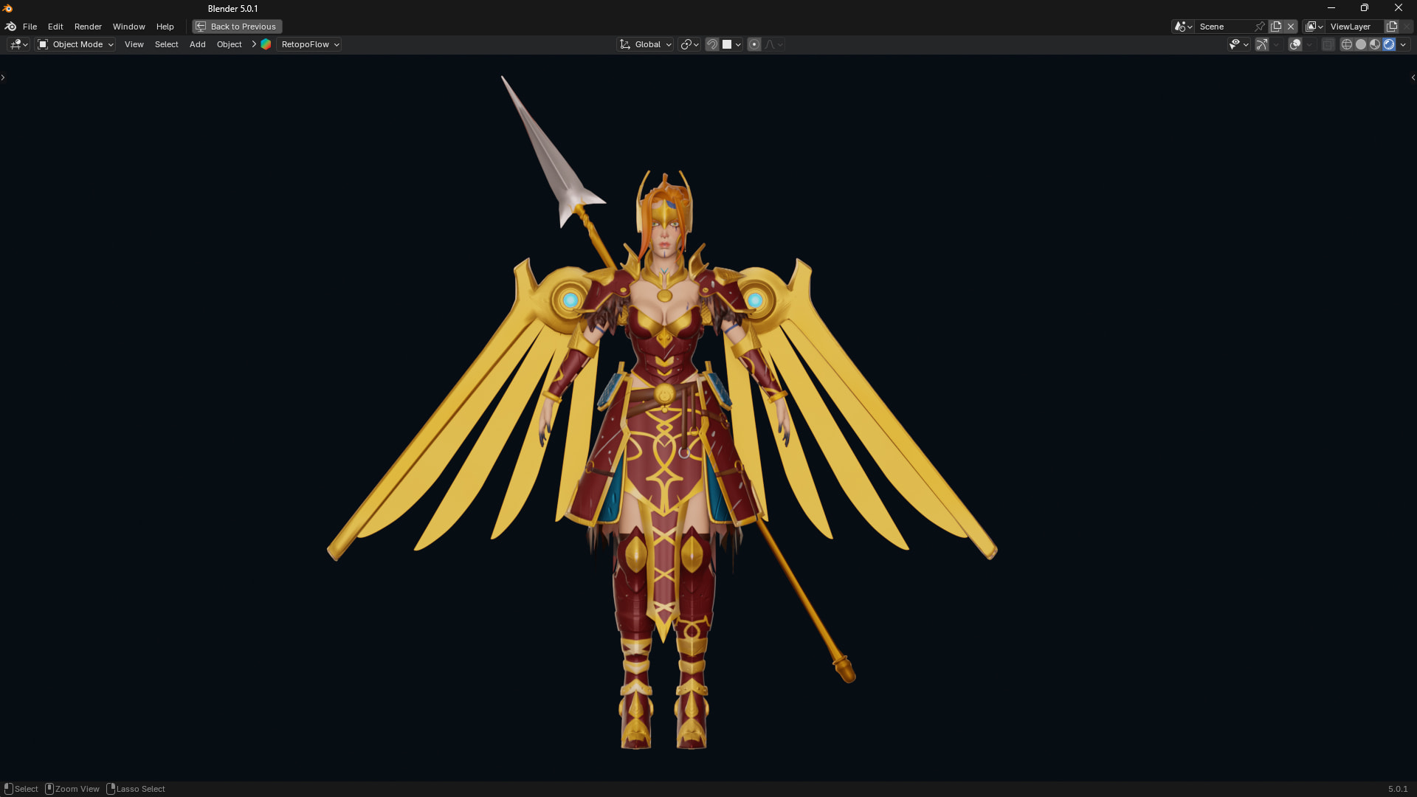Screen dimensions: 1417x797
Task: Open the Global transform orientation dropdown
Action: coord(645,44)
